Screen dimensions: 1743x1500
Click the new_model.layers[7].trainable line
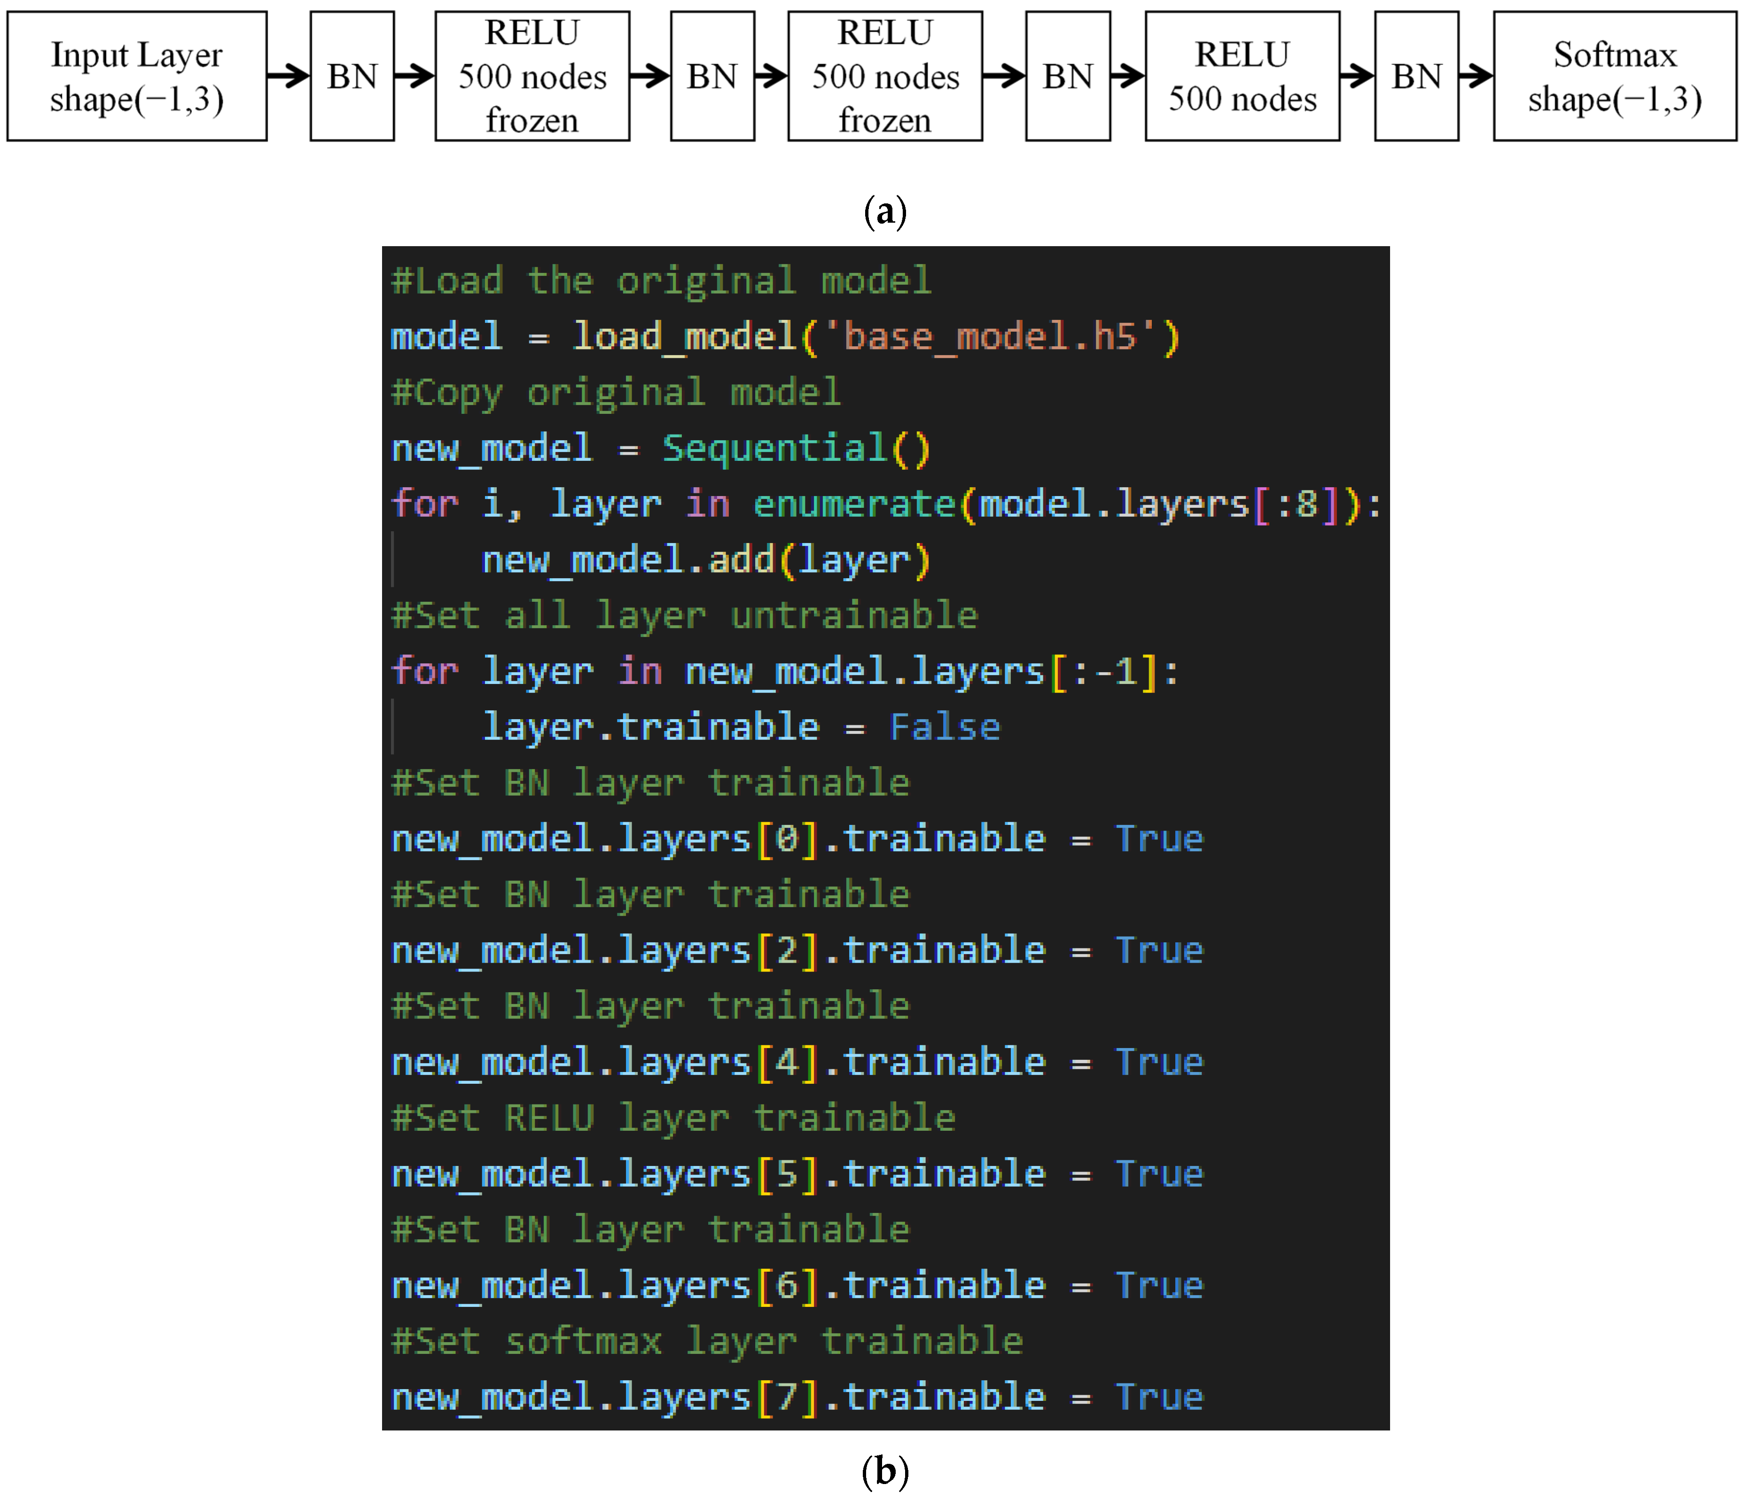[x=797, y=1398]
